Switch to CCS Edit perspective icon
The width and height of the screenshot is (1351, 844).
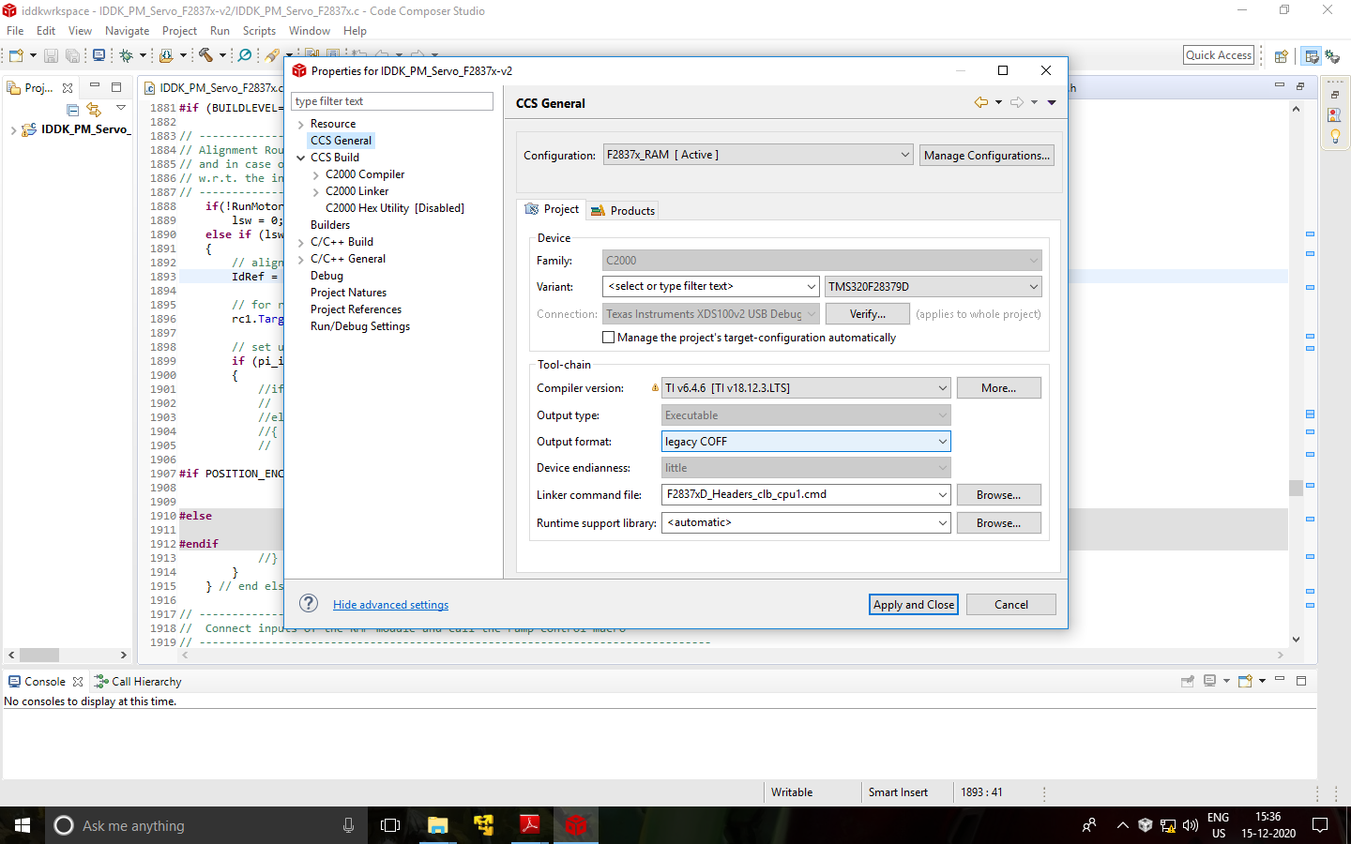pyautogui.click(x=1312, y=56)
